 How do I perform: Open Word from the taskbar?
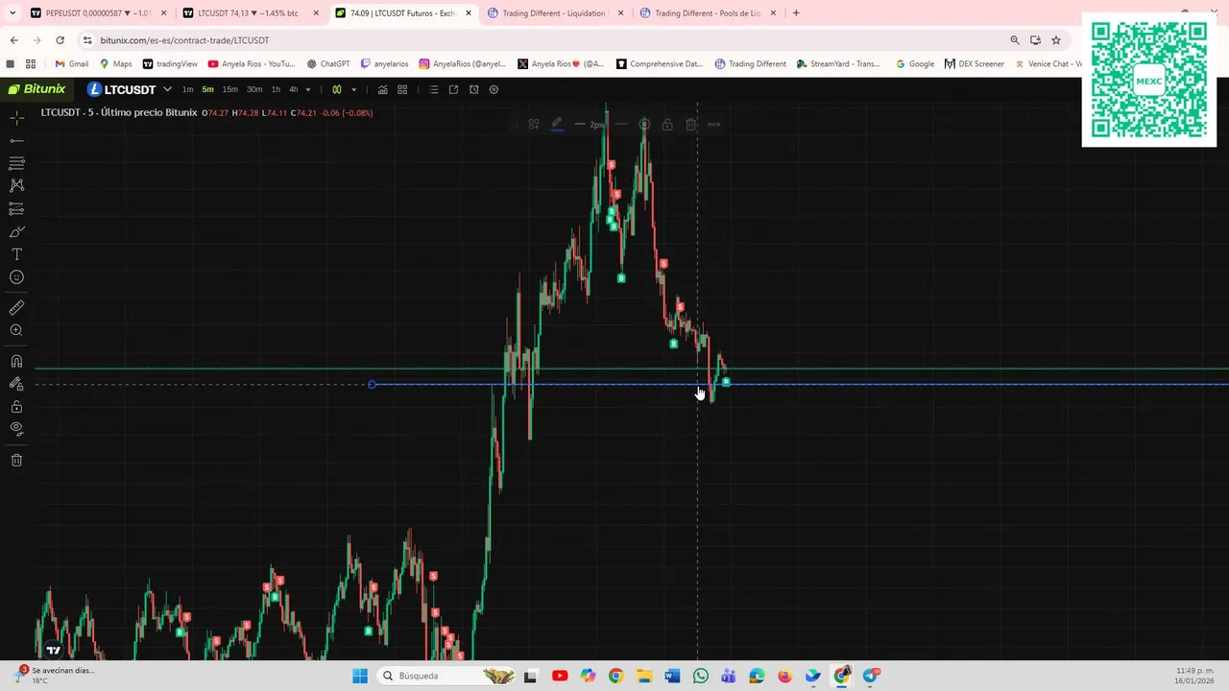coord(672,676)
